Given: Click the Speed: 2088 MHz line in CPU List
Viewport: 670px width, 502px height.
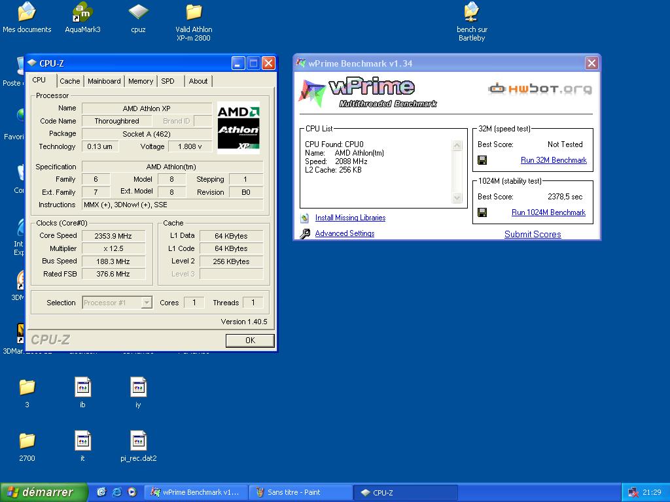Looking at the screenshot, I should pyautogui.click(x=336, y=161).
